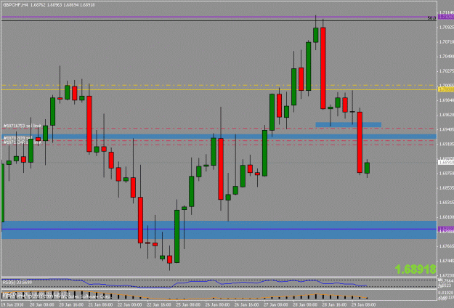Click the current price tag 1.68918 on scale
This screenshot has width=454, height=308.
click(x=446, y=163)
